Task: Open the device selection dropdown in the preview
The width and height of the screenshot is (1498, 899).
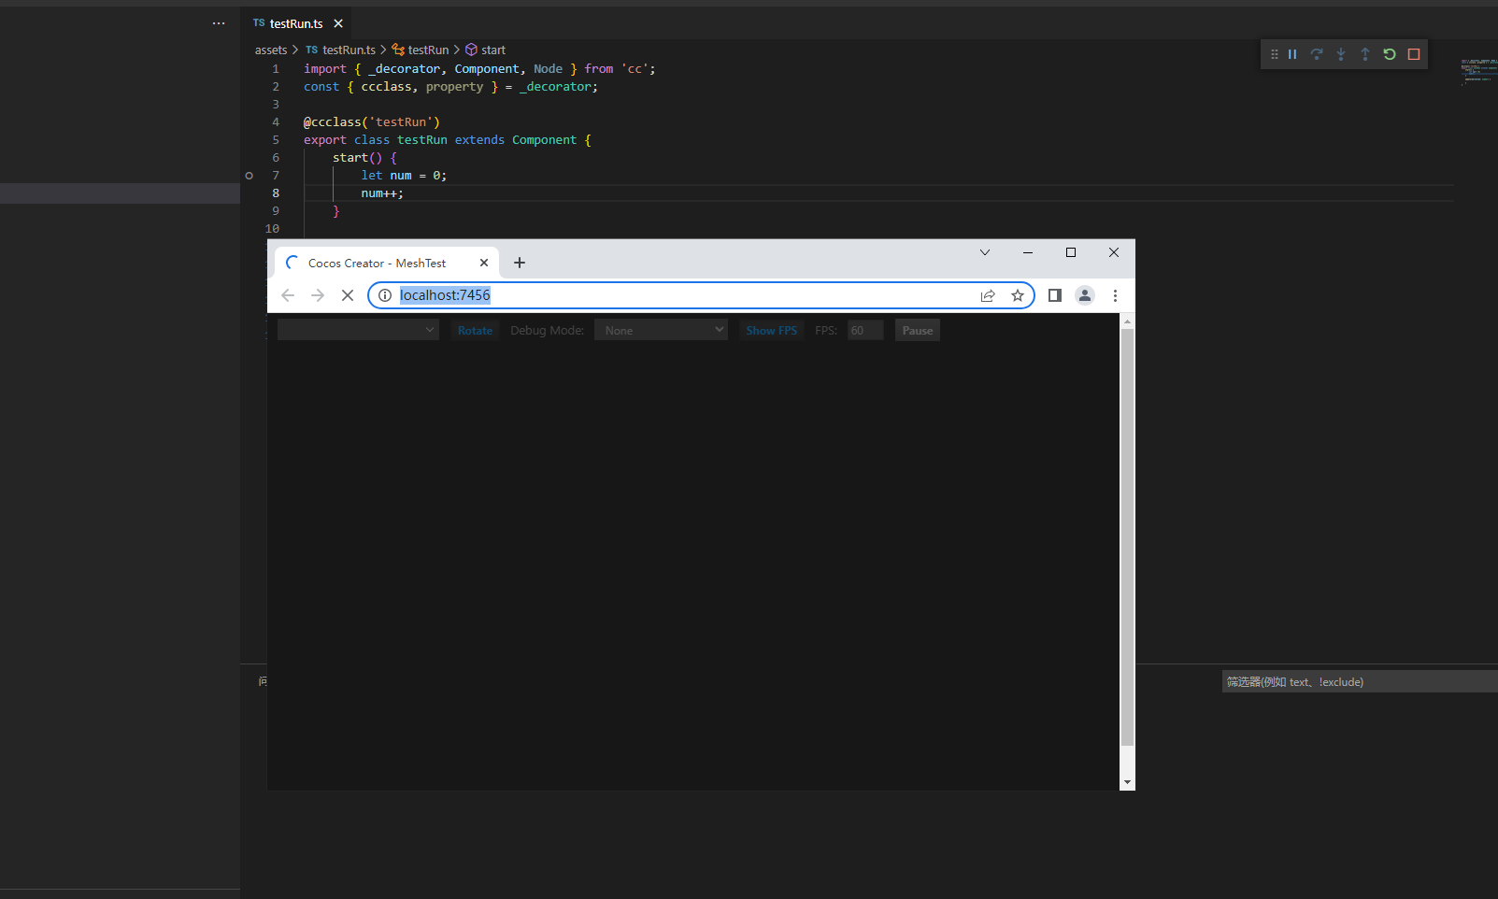Action: (357, 329)
